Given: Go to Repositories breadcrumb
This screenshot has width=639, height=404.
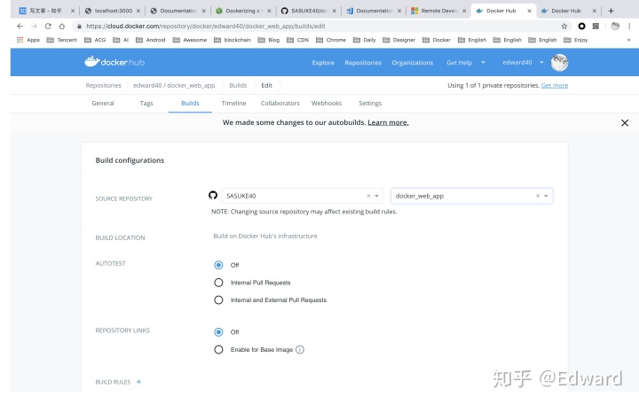Looking at the screenshot, I should (104, 85).
